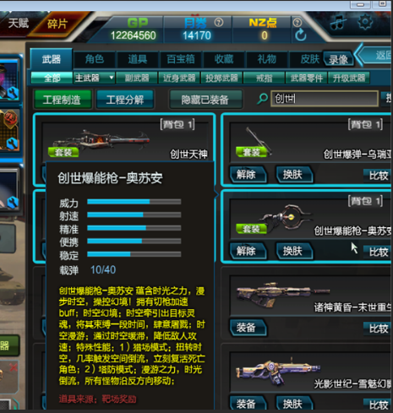Click the wrench badge on top character portrait
Screen dimensions: 393x413
pyautogui.click(x=13, y=93)
